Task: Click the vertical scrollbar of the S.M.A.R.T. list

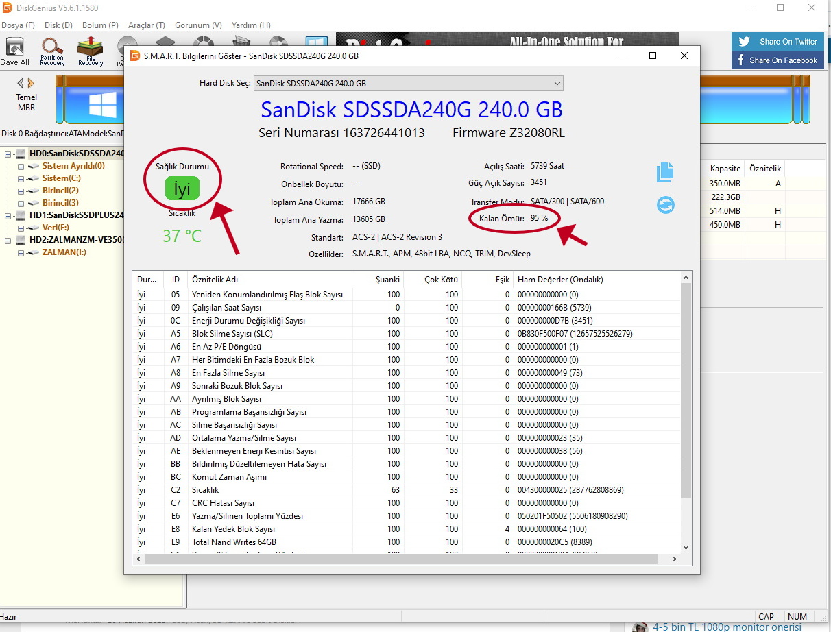Action: point(686,391)
